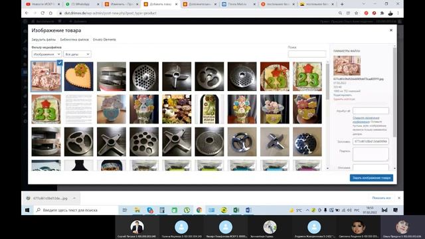Click the Заголовок title field
Screen dimensions: 425x239
point(371,141)
